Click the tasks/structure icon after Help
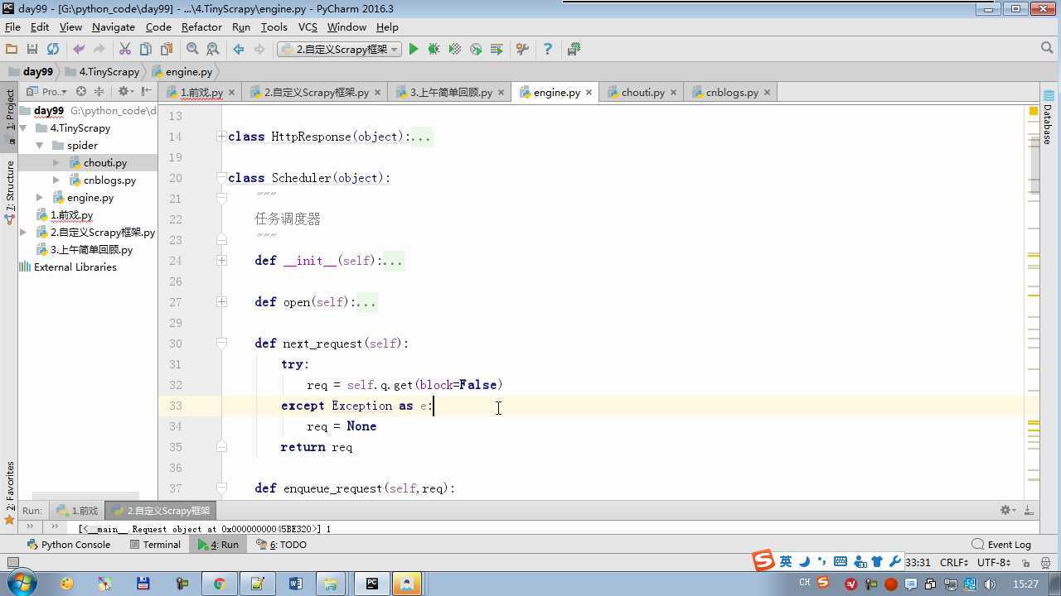 (x=574, y=50)
